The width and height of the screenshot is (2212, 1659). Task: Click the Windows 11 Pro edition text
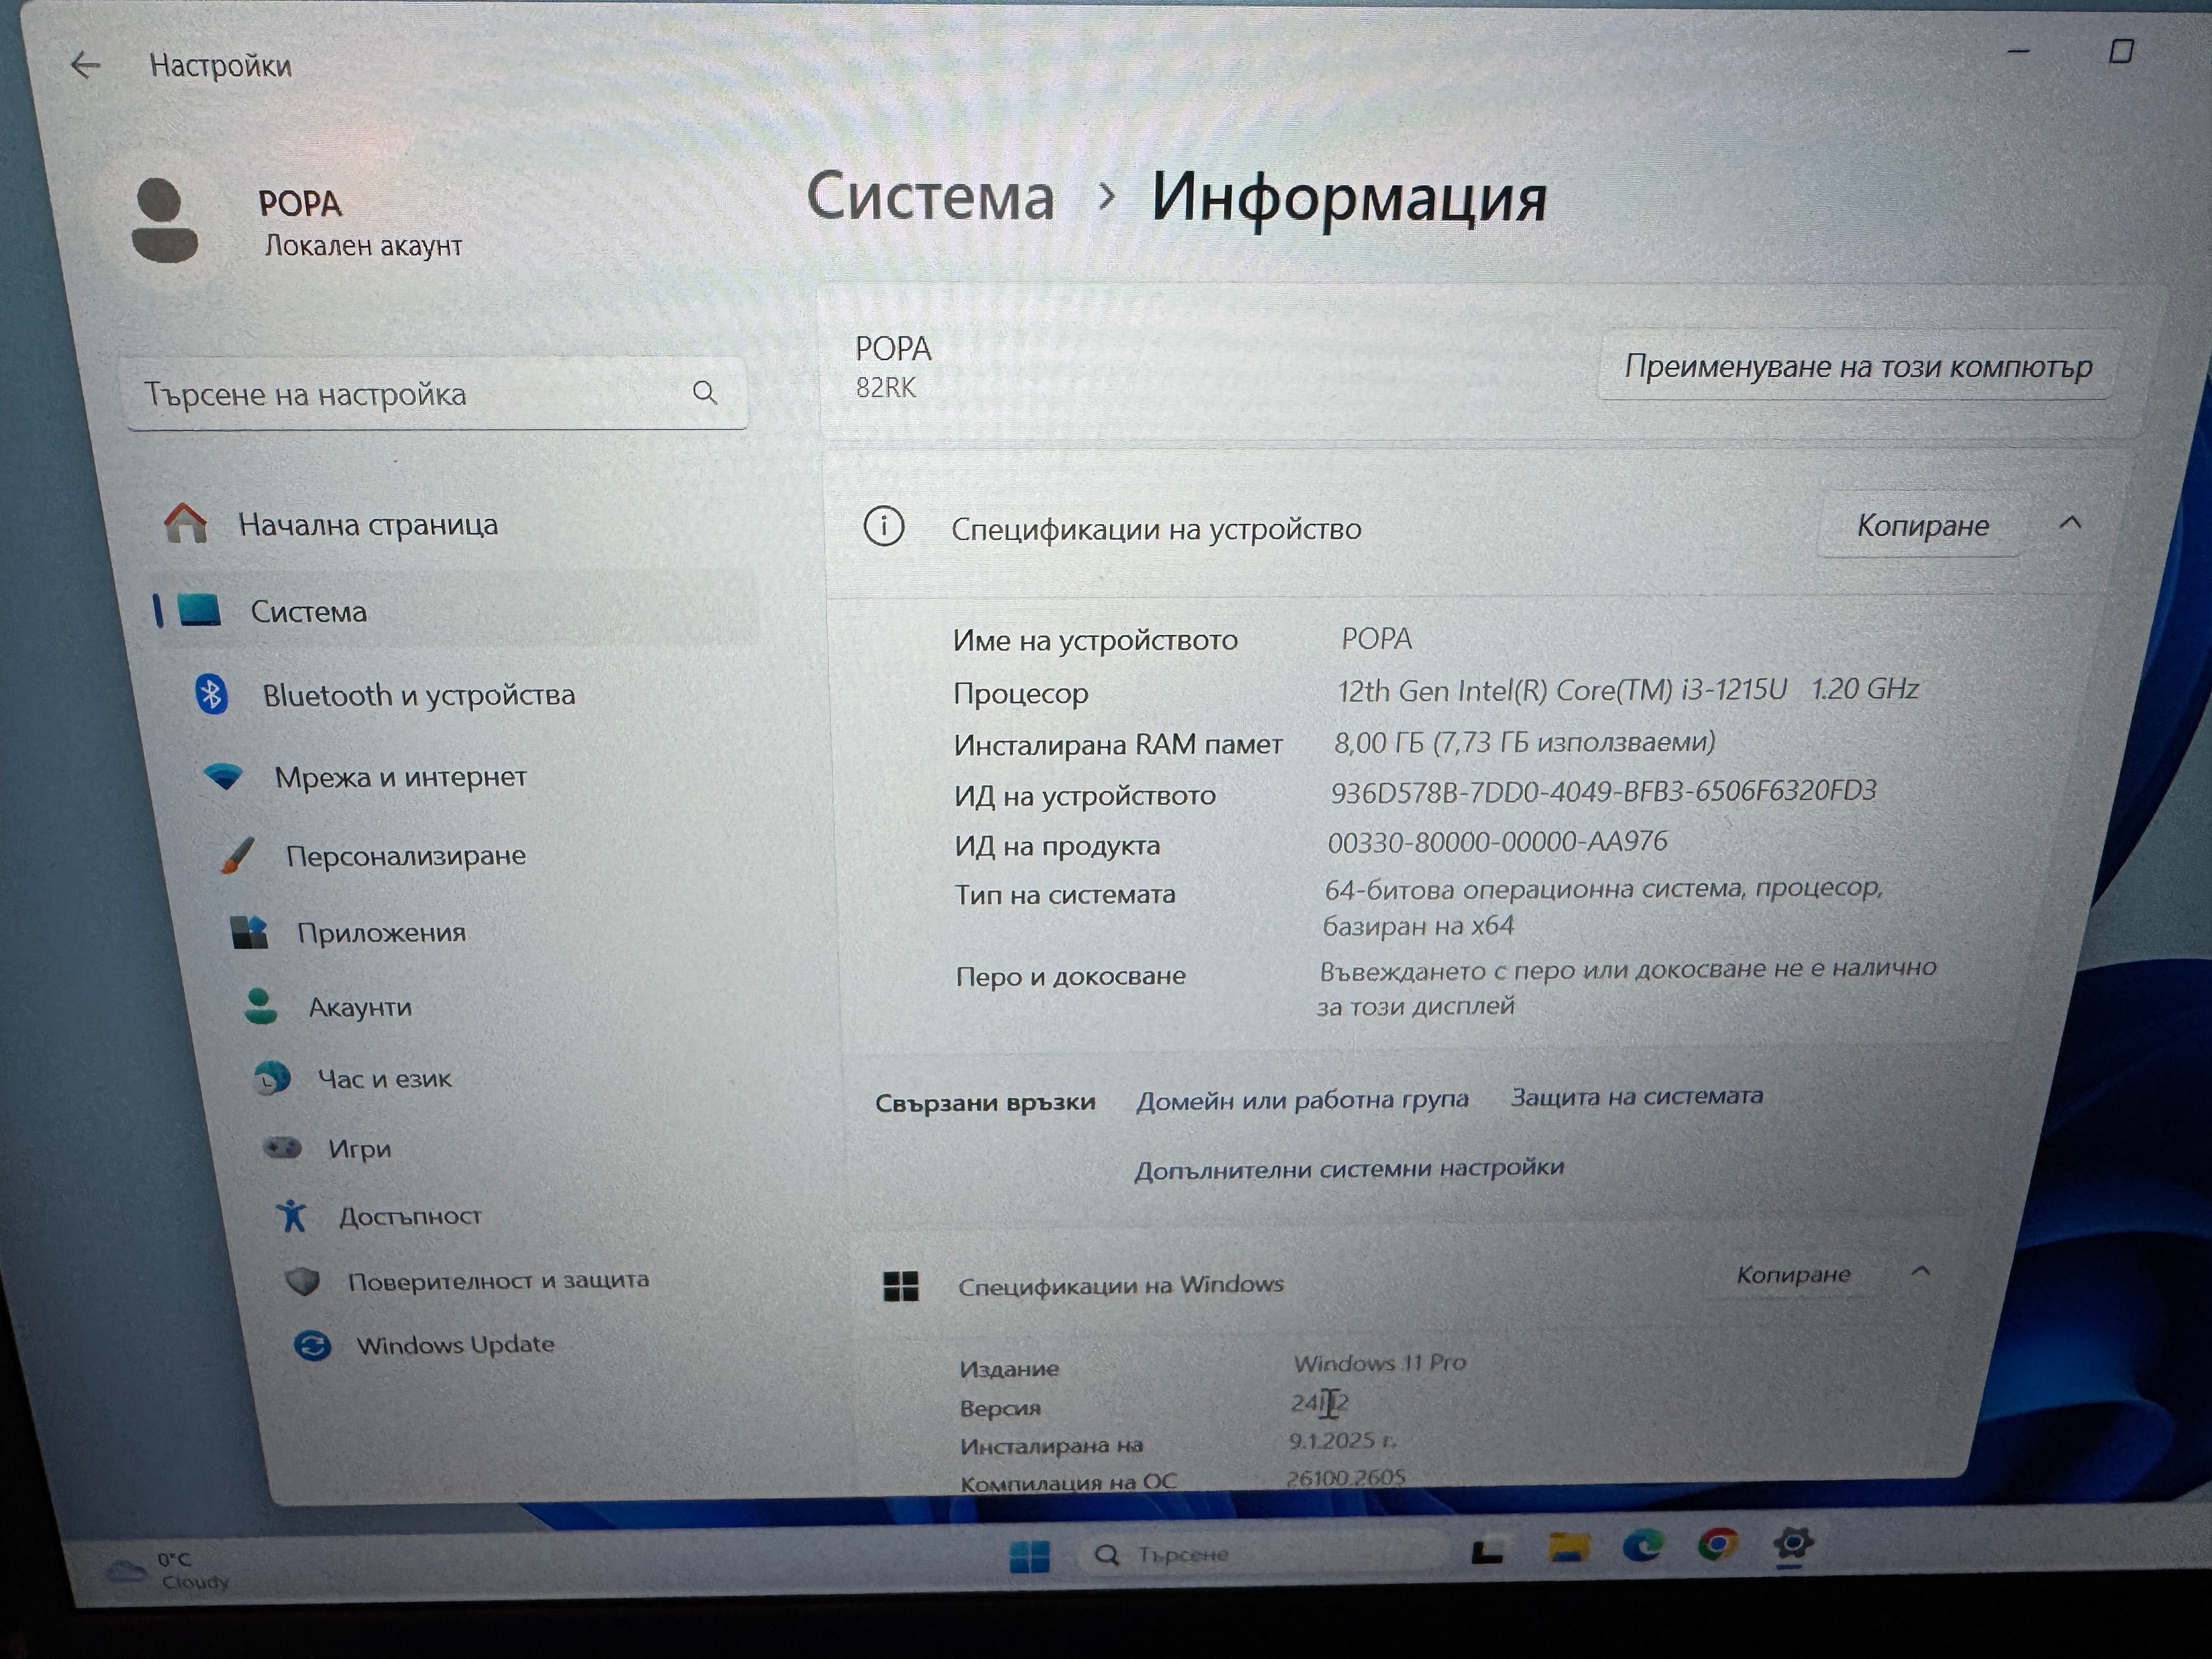(x=1379, y=1363)
